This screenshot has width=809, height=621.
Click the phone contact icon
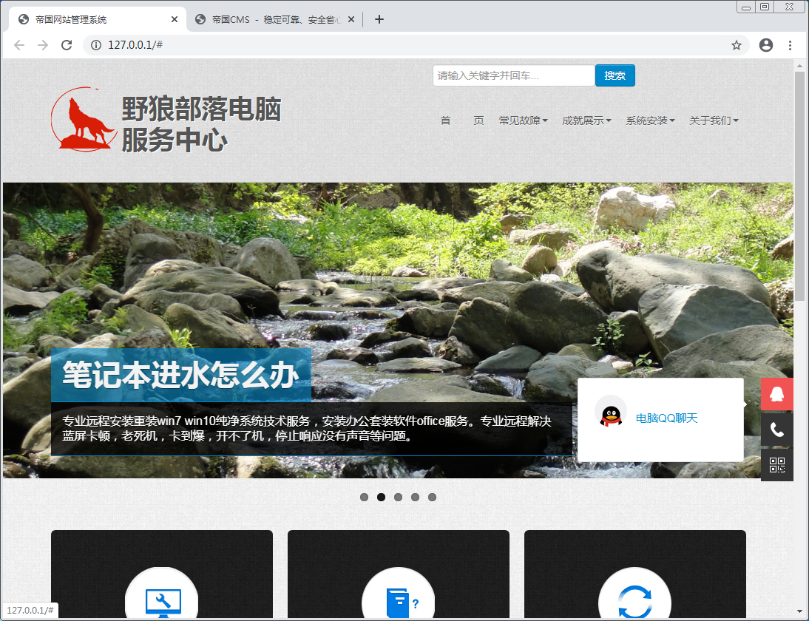click(777, 429)
